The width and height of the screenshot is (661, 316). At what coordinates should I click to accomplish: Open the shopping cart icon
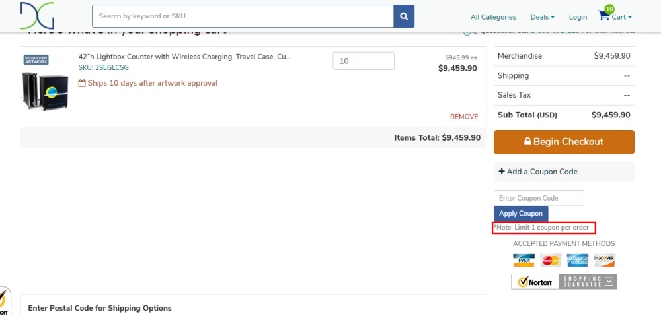pos(604,16)
